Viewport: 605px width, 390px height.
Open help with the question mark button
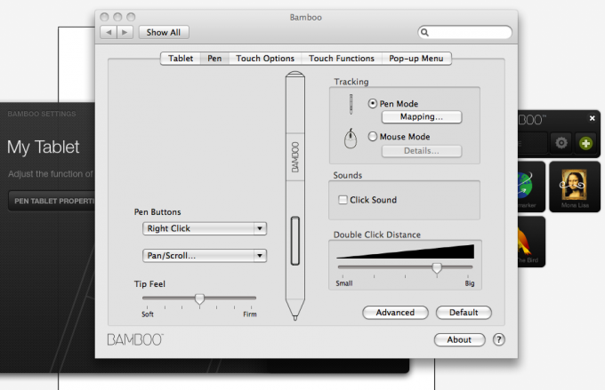pyautogui.click(x=498, y=339)
